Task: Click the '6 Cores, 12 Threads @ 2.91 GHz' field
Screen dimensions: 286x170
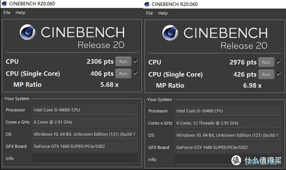Action: tap(228, 123)
